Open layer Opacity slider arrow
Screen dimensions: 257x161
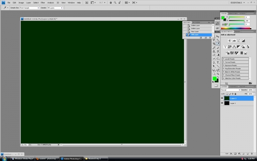coord(254,90)
